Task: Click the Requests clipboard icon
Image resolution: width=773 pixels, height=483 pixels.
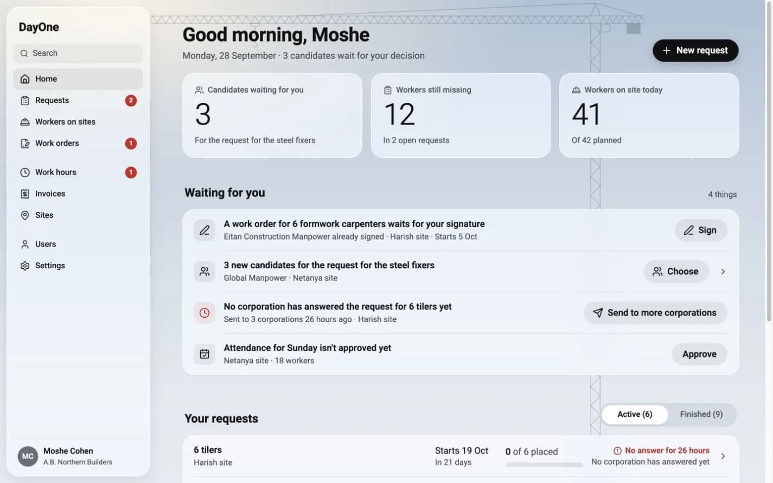Action: [x=25, y=101]
